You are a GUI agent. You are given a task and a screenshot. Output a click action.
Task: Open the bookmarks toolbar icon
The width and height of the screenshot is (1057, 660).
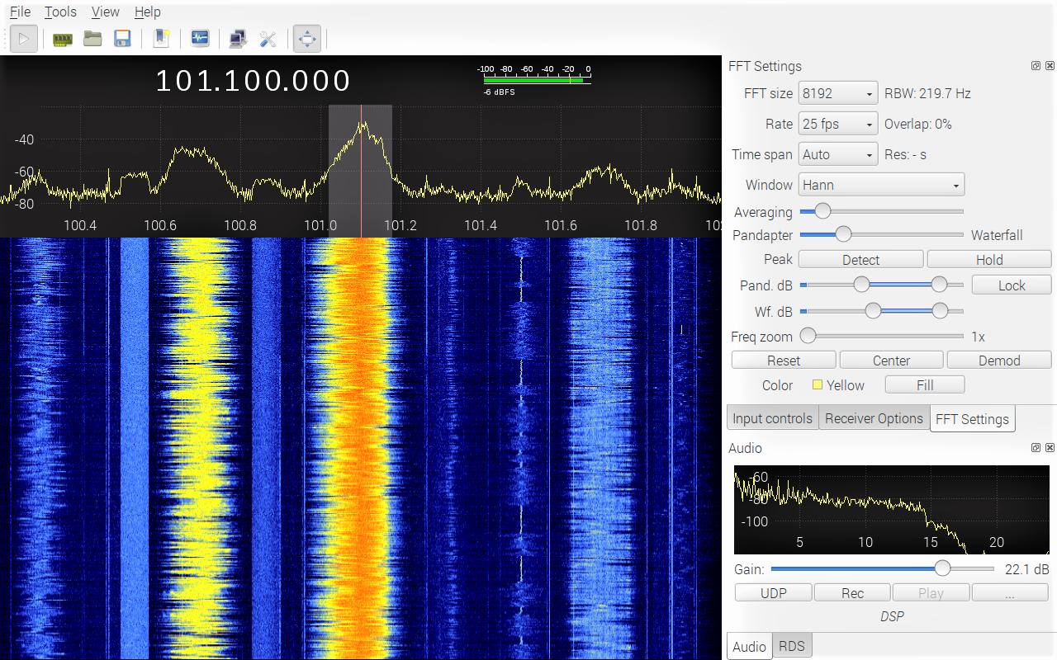161,39
